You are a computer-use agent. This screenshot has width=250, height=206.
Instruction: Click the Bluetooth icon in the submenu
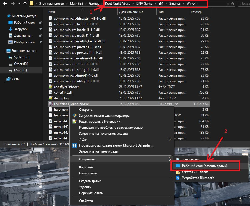click(178, 178)
